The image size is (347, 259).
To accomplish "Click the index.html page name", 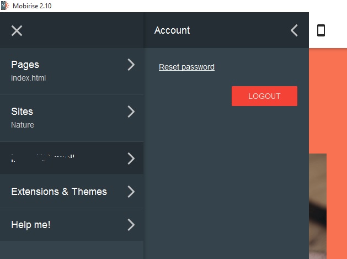I will 28,78.
